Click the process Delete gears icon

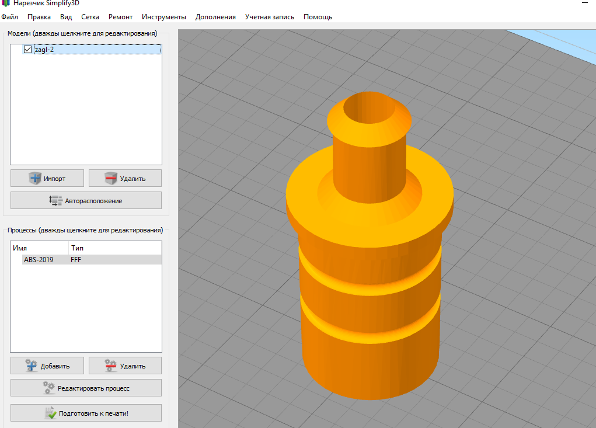pos(110,366)
